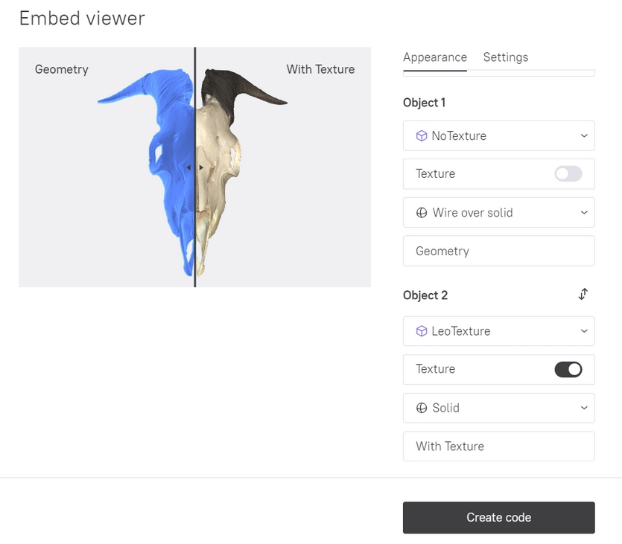This screenshot has height=544, width=622.
Task: Focus the With Texture label input field
Action: click(498, 446)
